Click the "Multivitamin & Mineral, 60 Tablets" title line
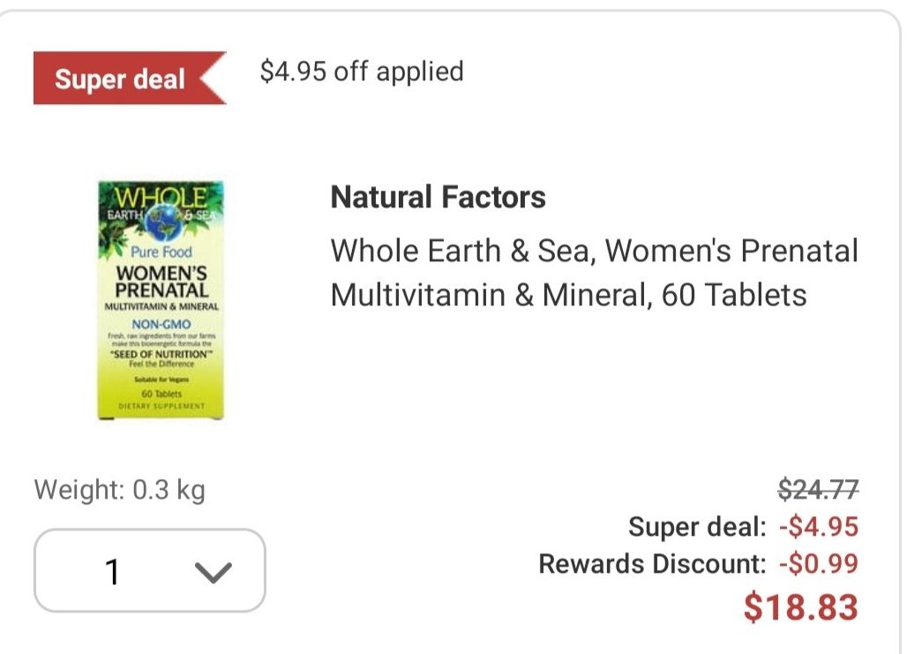The image size is (922, 654). click(x=568, y=295)
